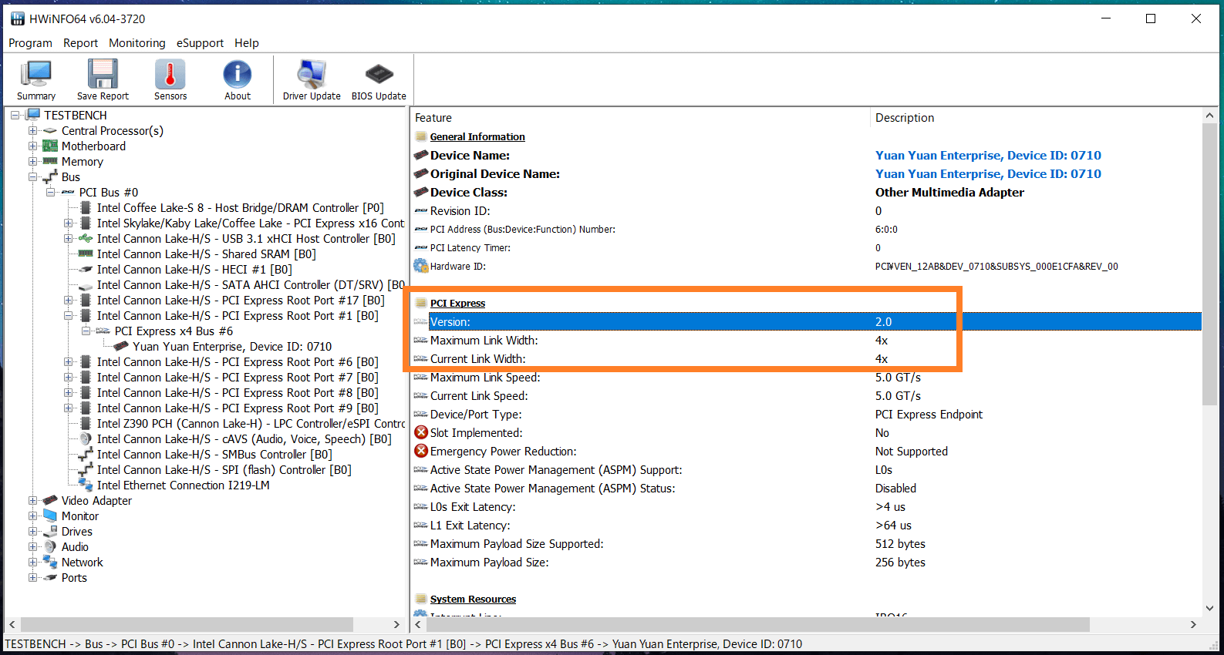Click the HWiNFO64 title bar app icon
The width and height of the screenshot is (1224, 655).
pyautogui.click(x=18, y=18)
